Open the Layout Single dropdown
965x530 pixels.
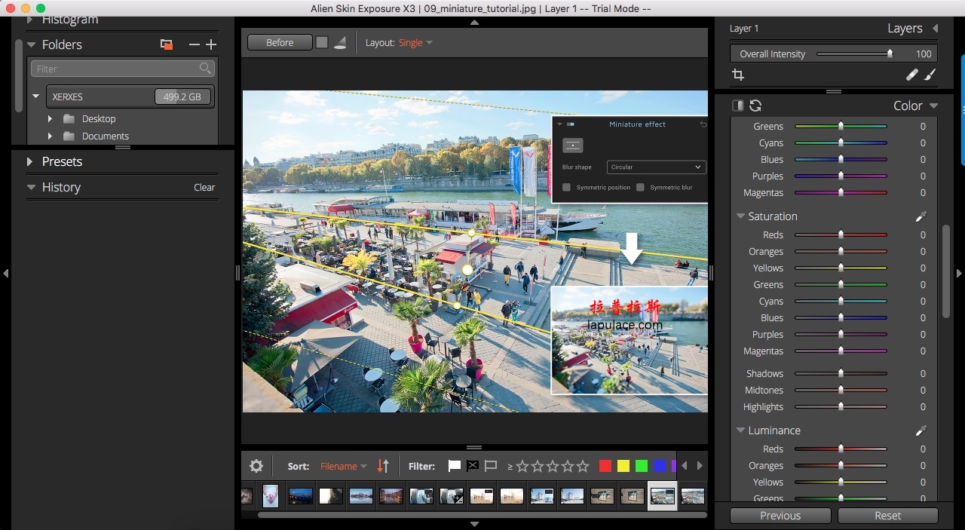415,43
